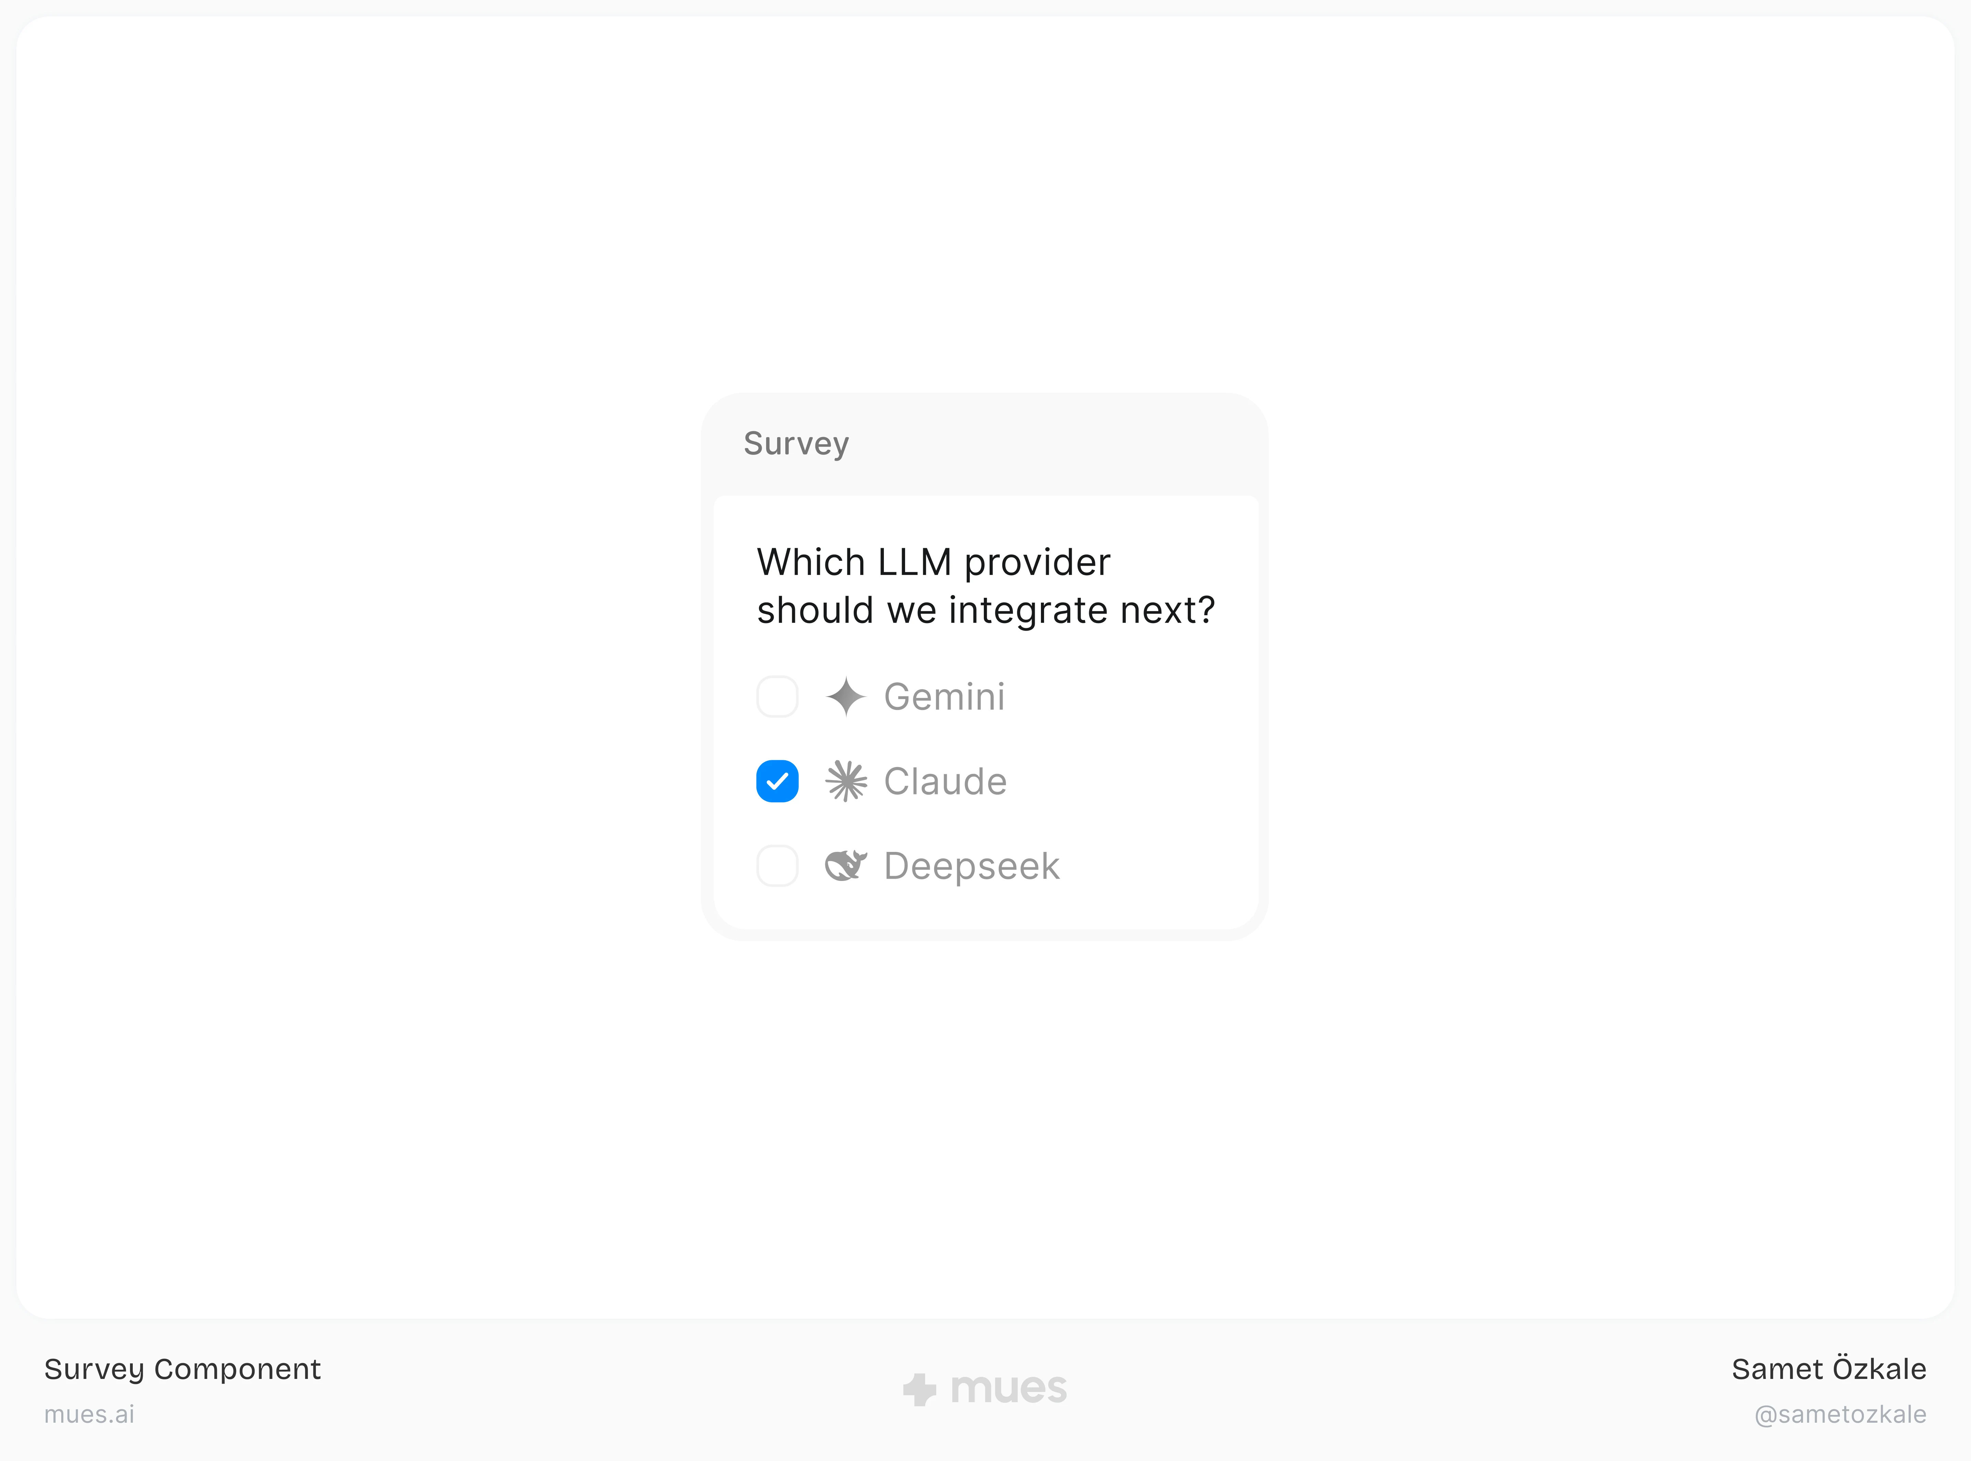Click the word "provider" in the question
Screen dimensions: 1971x1461
point(1037,563)
